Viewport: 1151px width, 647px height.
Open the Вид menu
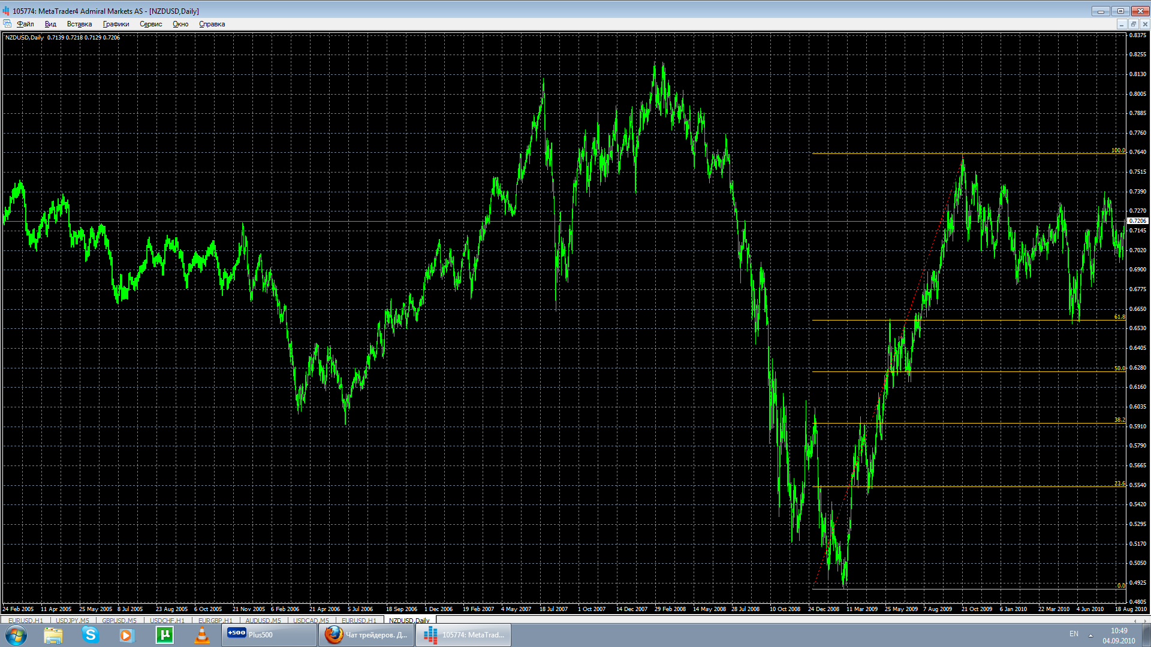pos(50,24)
